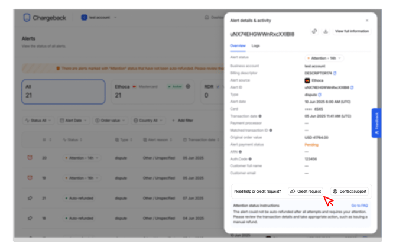Screen dimensions: 396x247
Task: Select the RDR alerts card
Action: coord(212,92)
